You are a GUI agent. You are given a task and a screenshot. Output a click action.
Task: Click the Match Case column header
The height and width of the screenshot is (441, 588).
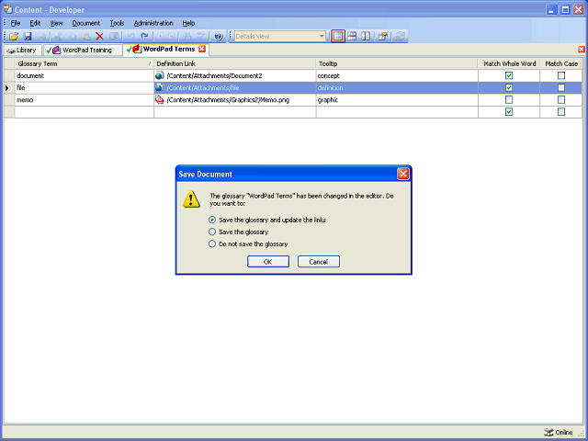[561, 63]
